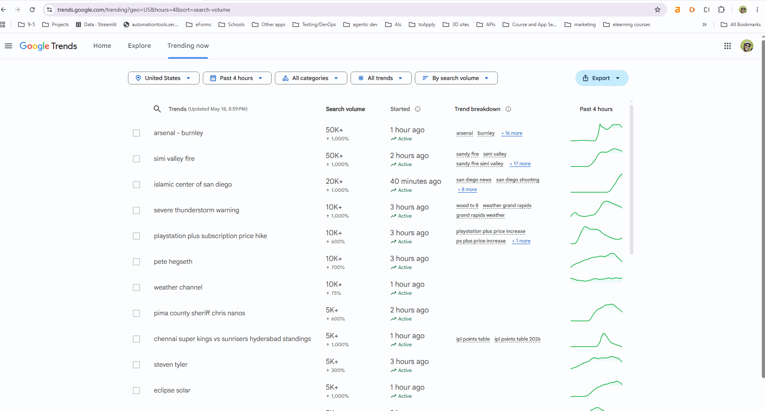Expand +16 more for arsenal - burnley
The image size is (765, 411).
tap(512, 133)
